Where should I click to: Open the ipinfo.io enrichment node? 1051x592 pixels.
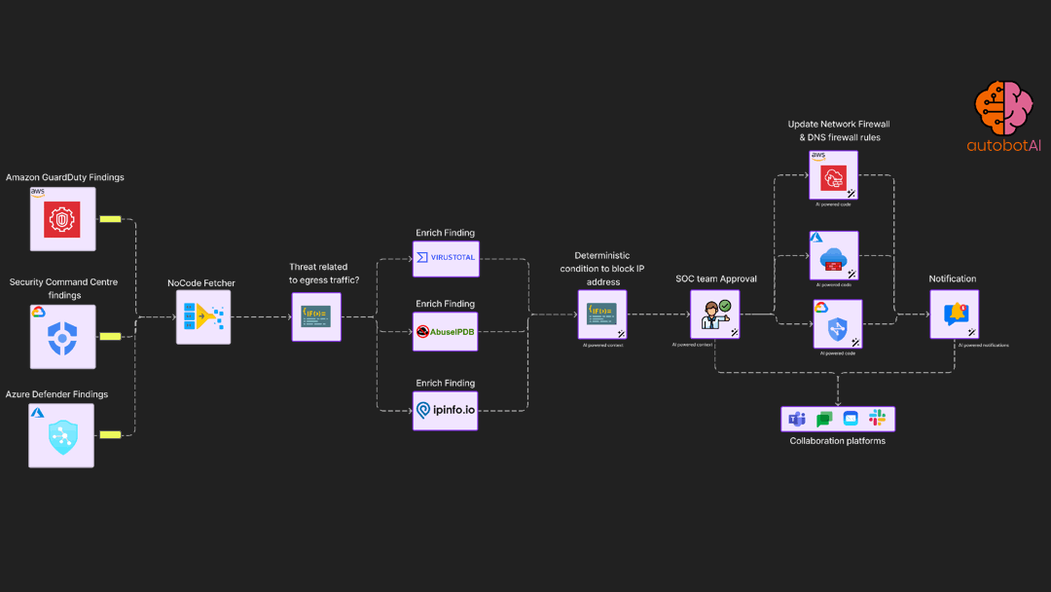[x=445, y=410]
